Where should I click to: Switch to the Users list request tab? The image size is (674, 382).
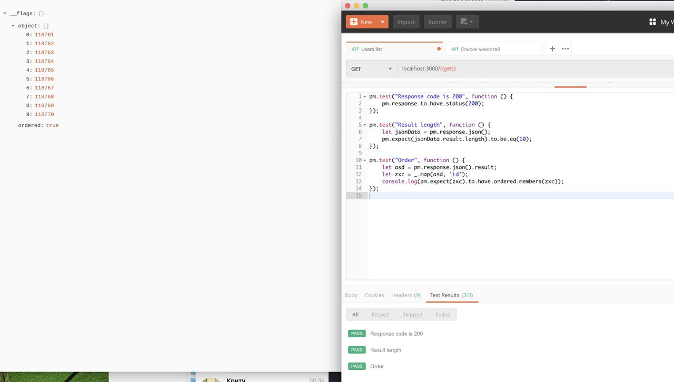[x=394, y=49]
